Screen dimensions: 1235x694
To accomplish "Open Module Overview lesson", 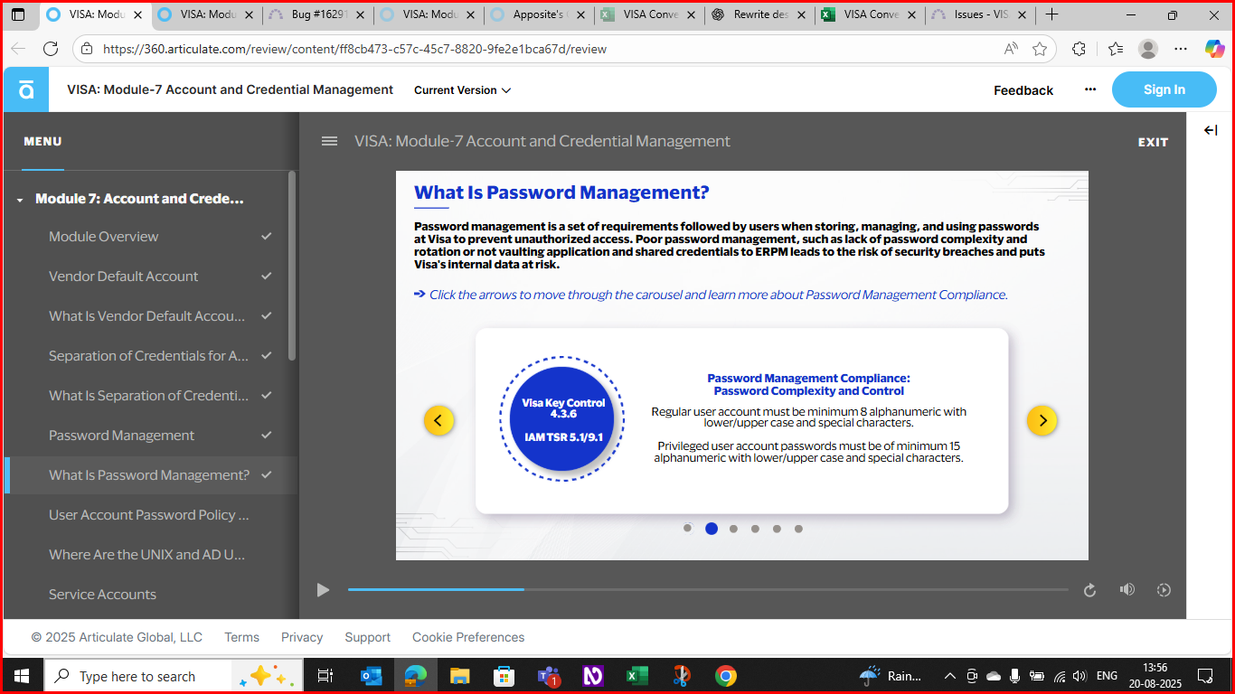I will click(x=150, y=237).
